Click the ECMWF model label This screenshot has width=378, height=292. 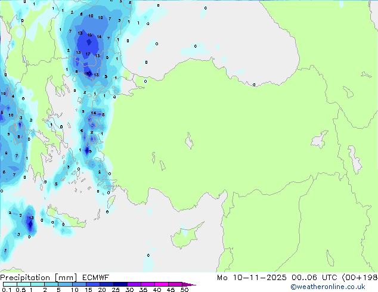click(x=96, y=278)
